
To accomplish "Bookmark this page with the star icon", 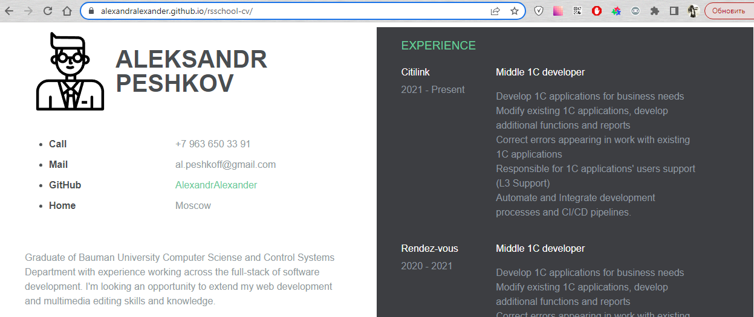I will click(515, 11).
